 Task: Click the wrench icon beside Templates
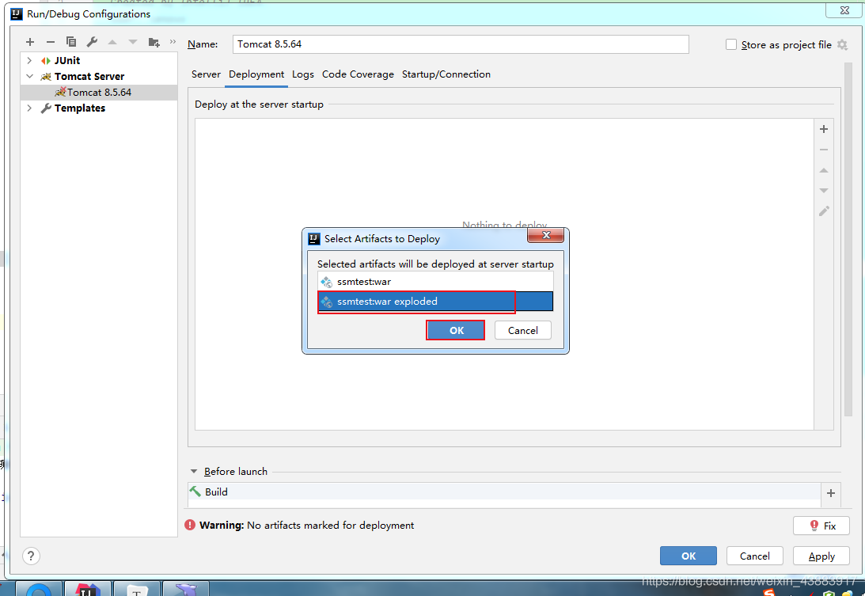pyautogui.click(x=47, y=108)
